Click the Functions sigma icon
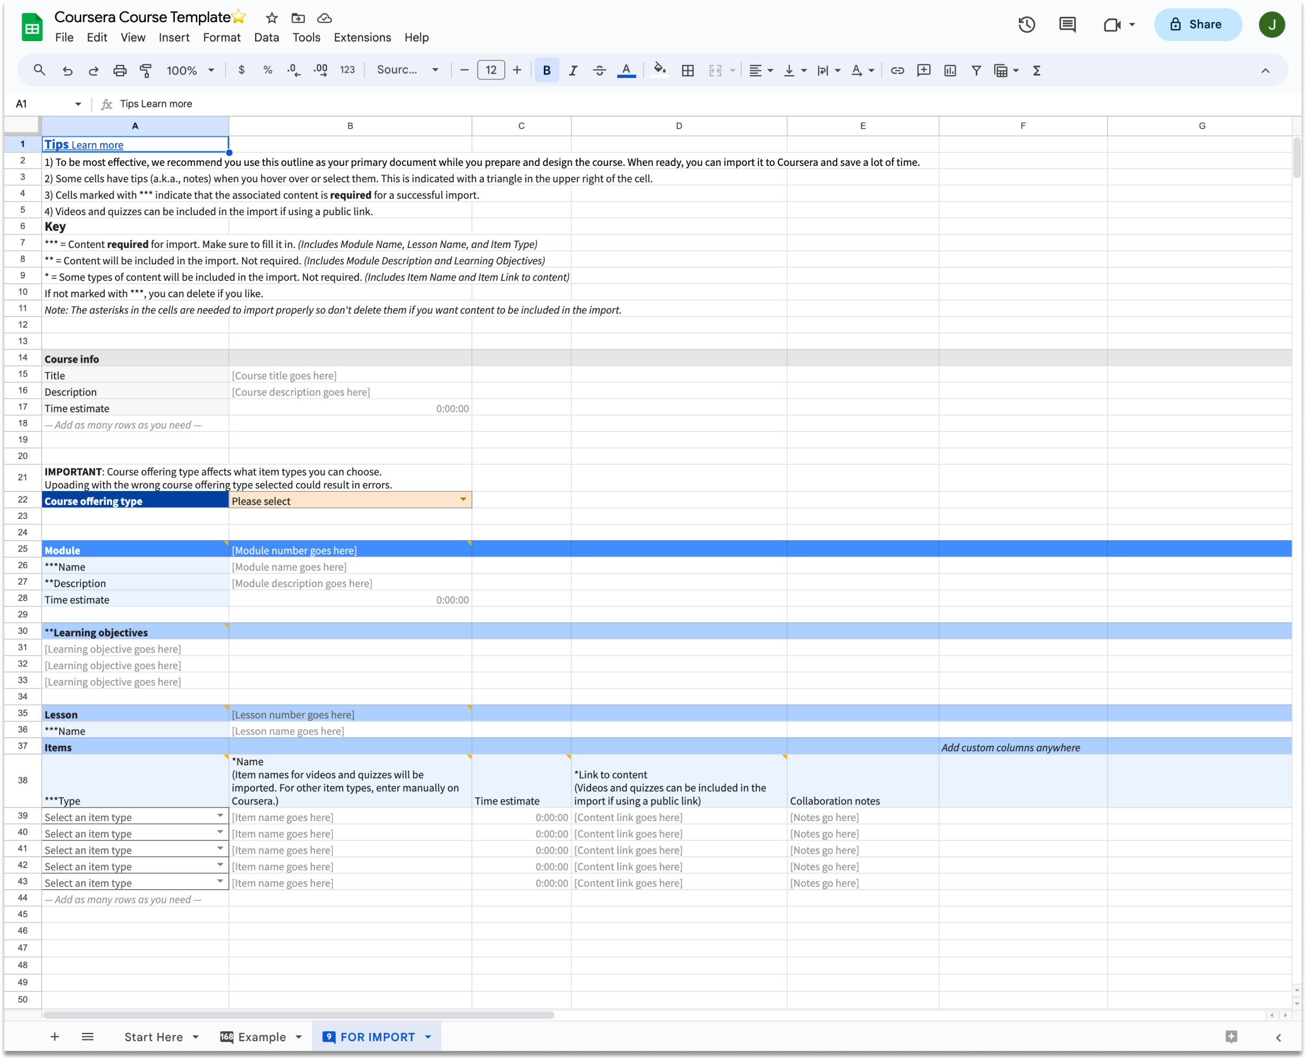The width and height of the screenshot is (1306, 1060). pyautogui.click(x=1036, y=71)
